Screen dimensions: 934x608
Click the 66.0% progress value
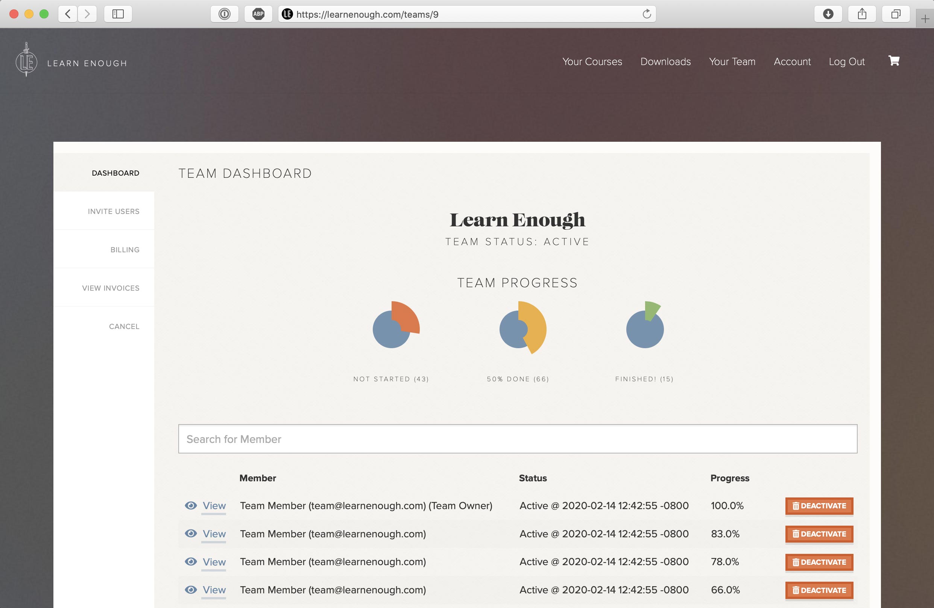pos(725,590)
